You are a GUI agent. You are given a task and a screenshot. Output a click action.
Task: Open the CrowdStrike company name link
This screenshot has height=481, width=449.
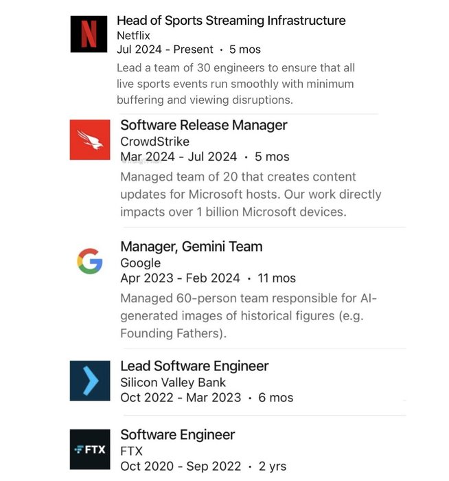tap(154, 142)
